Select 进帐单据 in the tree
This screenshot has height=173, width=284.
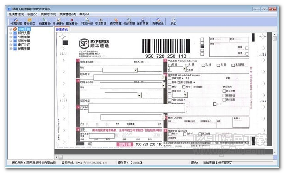pos(24,41)
